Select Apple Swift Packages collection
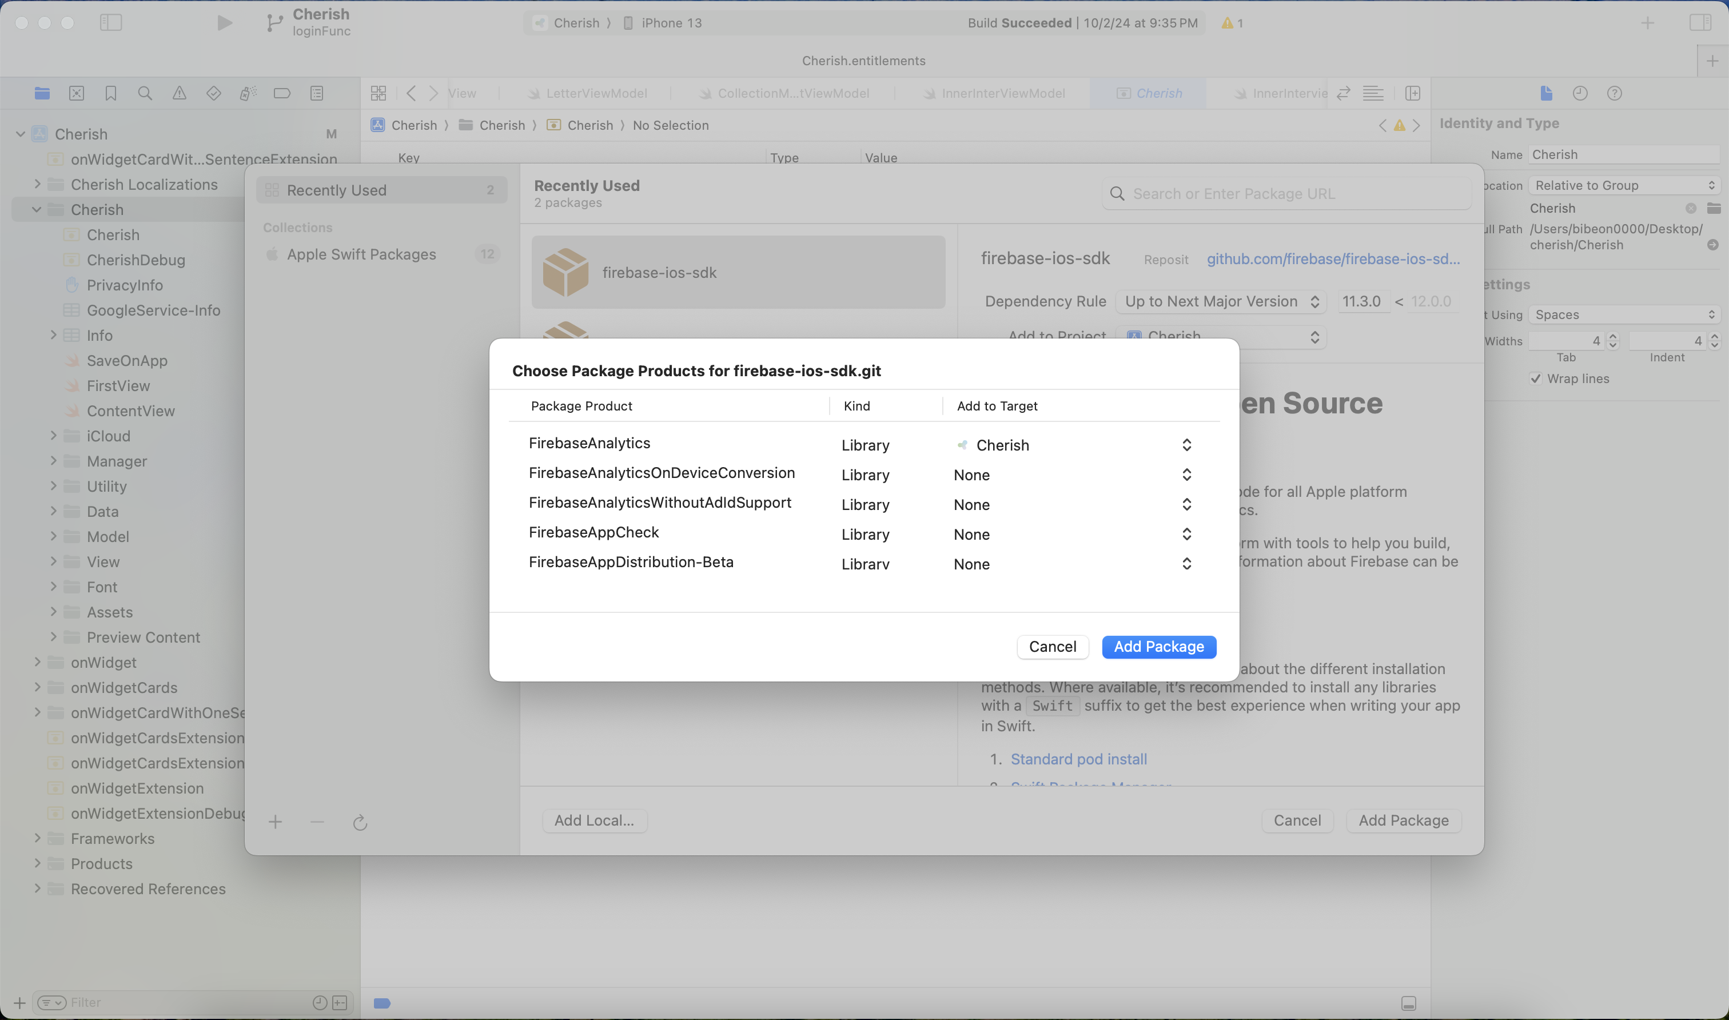1729x1020 pixels. (382, 254)
